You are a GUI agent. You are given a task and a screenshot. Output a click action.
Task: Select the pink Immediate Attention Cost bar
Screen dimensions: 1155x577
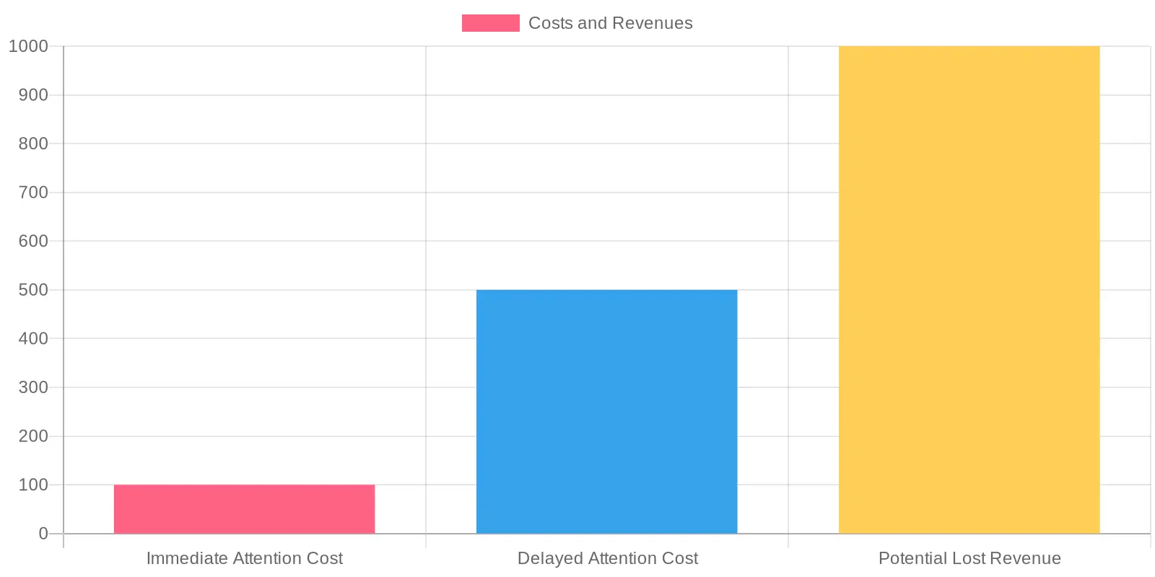pyautogui.click(x=245, y=509)
